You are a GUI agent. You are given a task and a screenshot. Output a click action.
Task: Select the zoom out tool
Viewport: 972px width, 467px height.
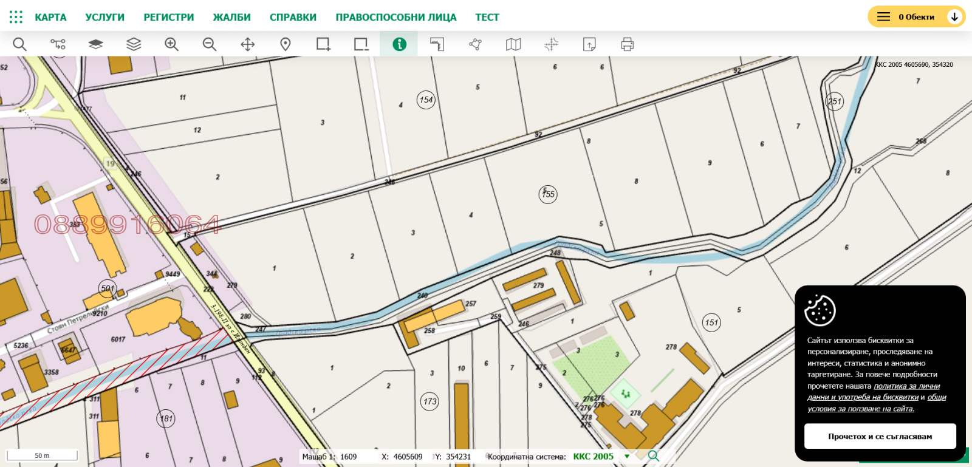[x=210, y=44]
